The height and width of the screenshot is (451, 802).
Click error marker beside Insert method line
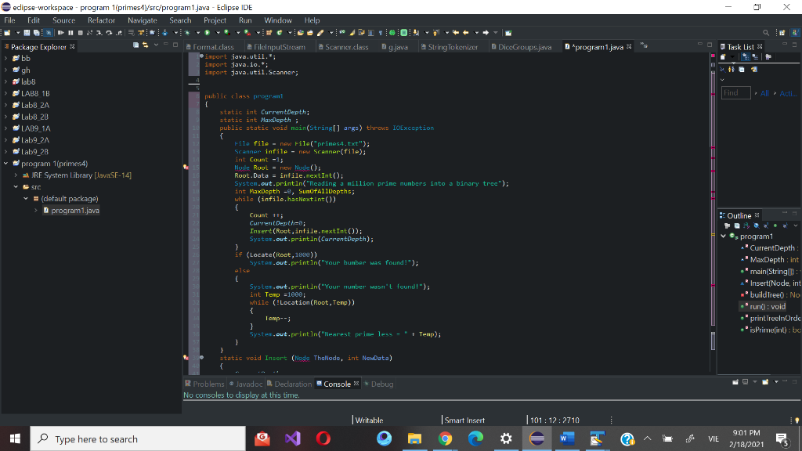[186, 358]
